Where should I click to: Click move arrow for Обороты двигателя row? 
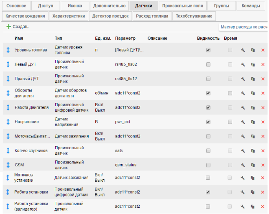point(8,93)
